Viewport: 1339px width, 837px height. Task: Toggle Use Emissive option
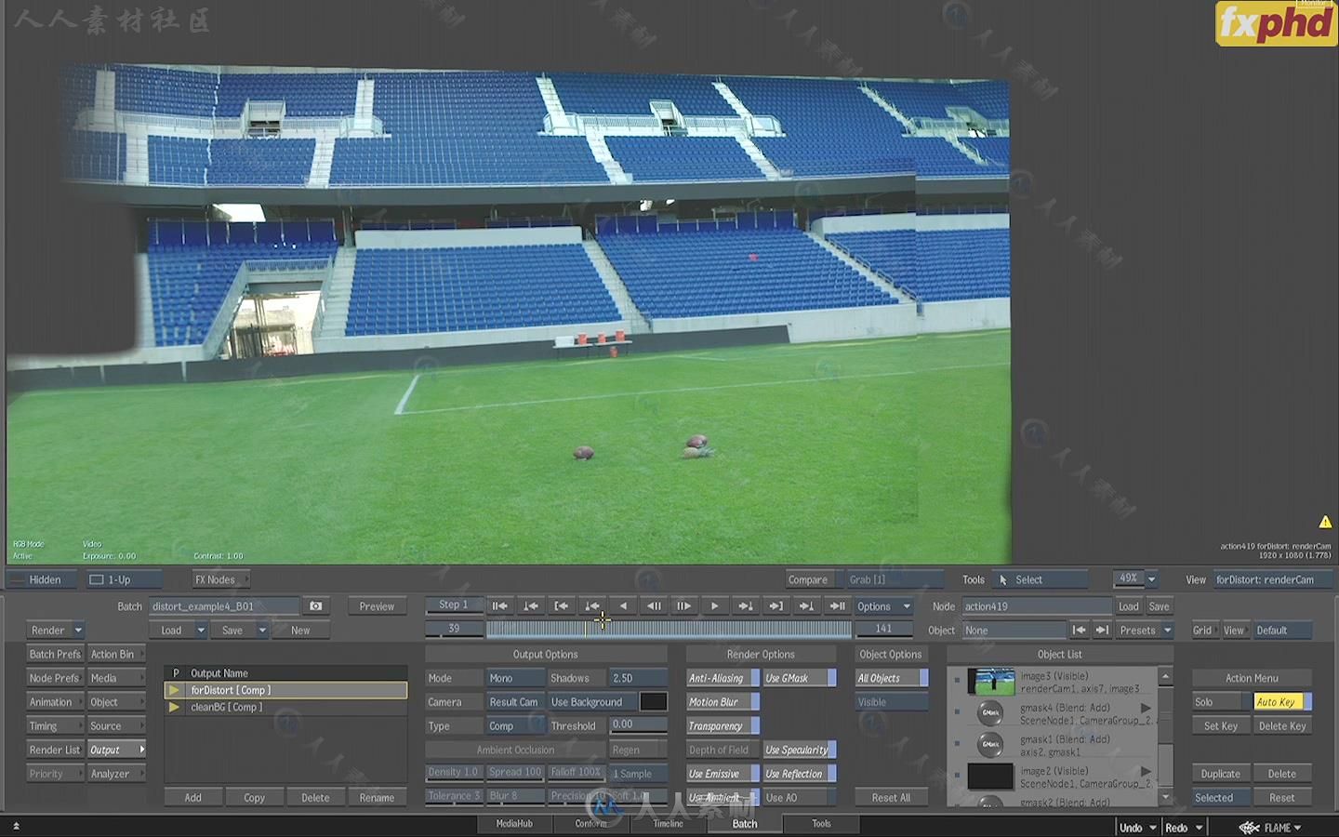(723, 774)
